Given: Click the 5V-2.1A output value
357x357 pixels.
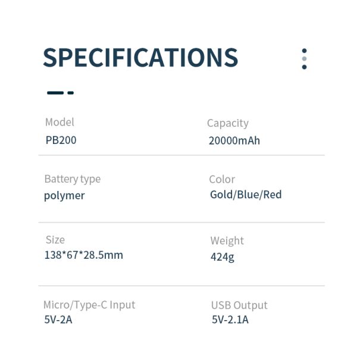Looking at the screenshot, I should [x=230, y=320].
